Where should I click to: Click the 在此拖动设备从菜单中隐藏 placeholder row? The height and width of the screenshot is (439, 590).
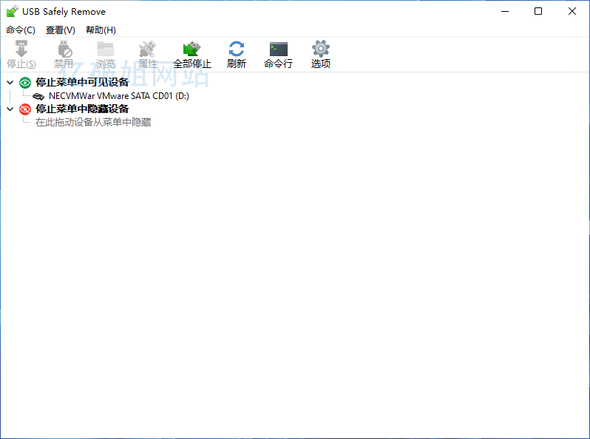[x=93, y=122]
